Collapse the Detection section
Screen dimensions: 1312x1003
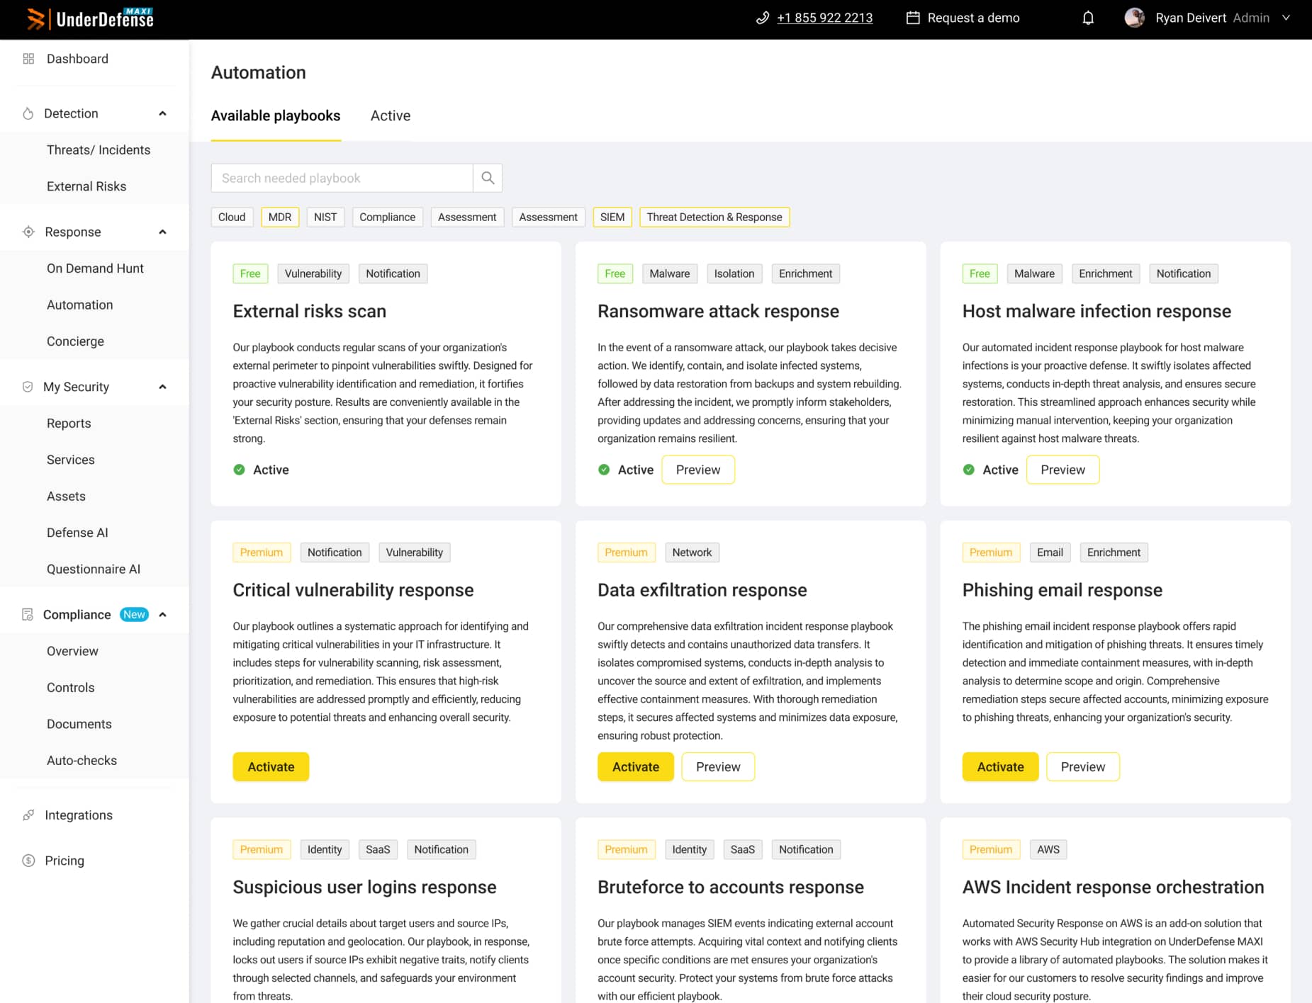pos(162,113)
